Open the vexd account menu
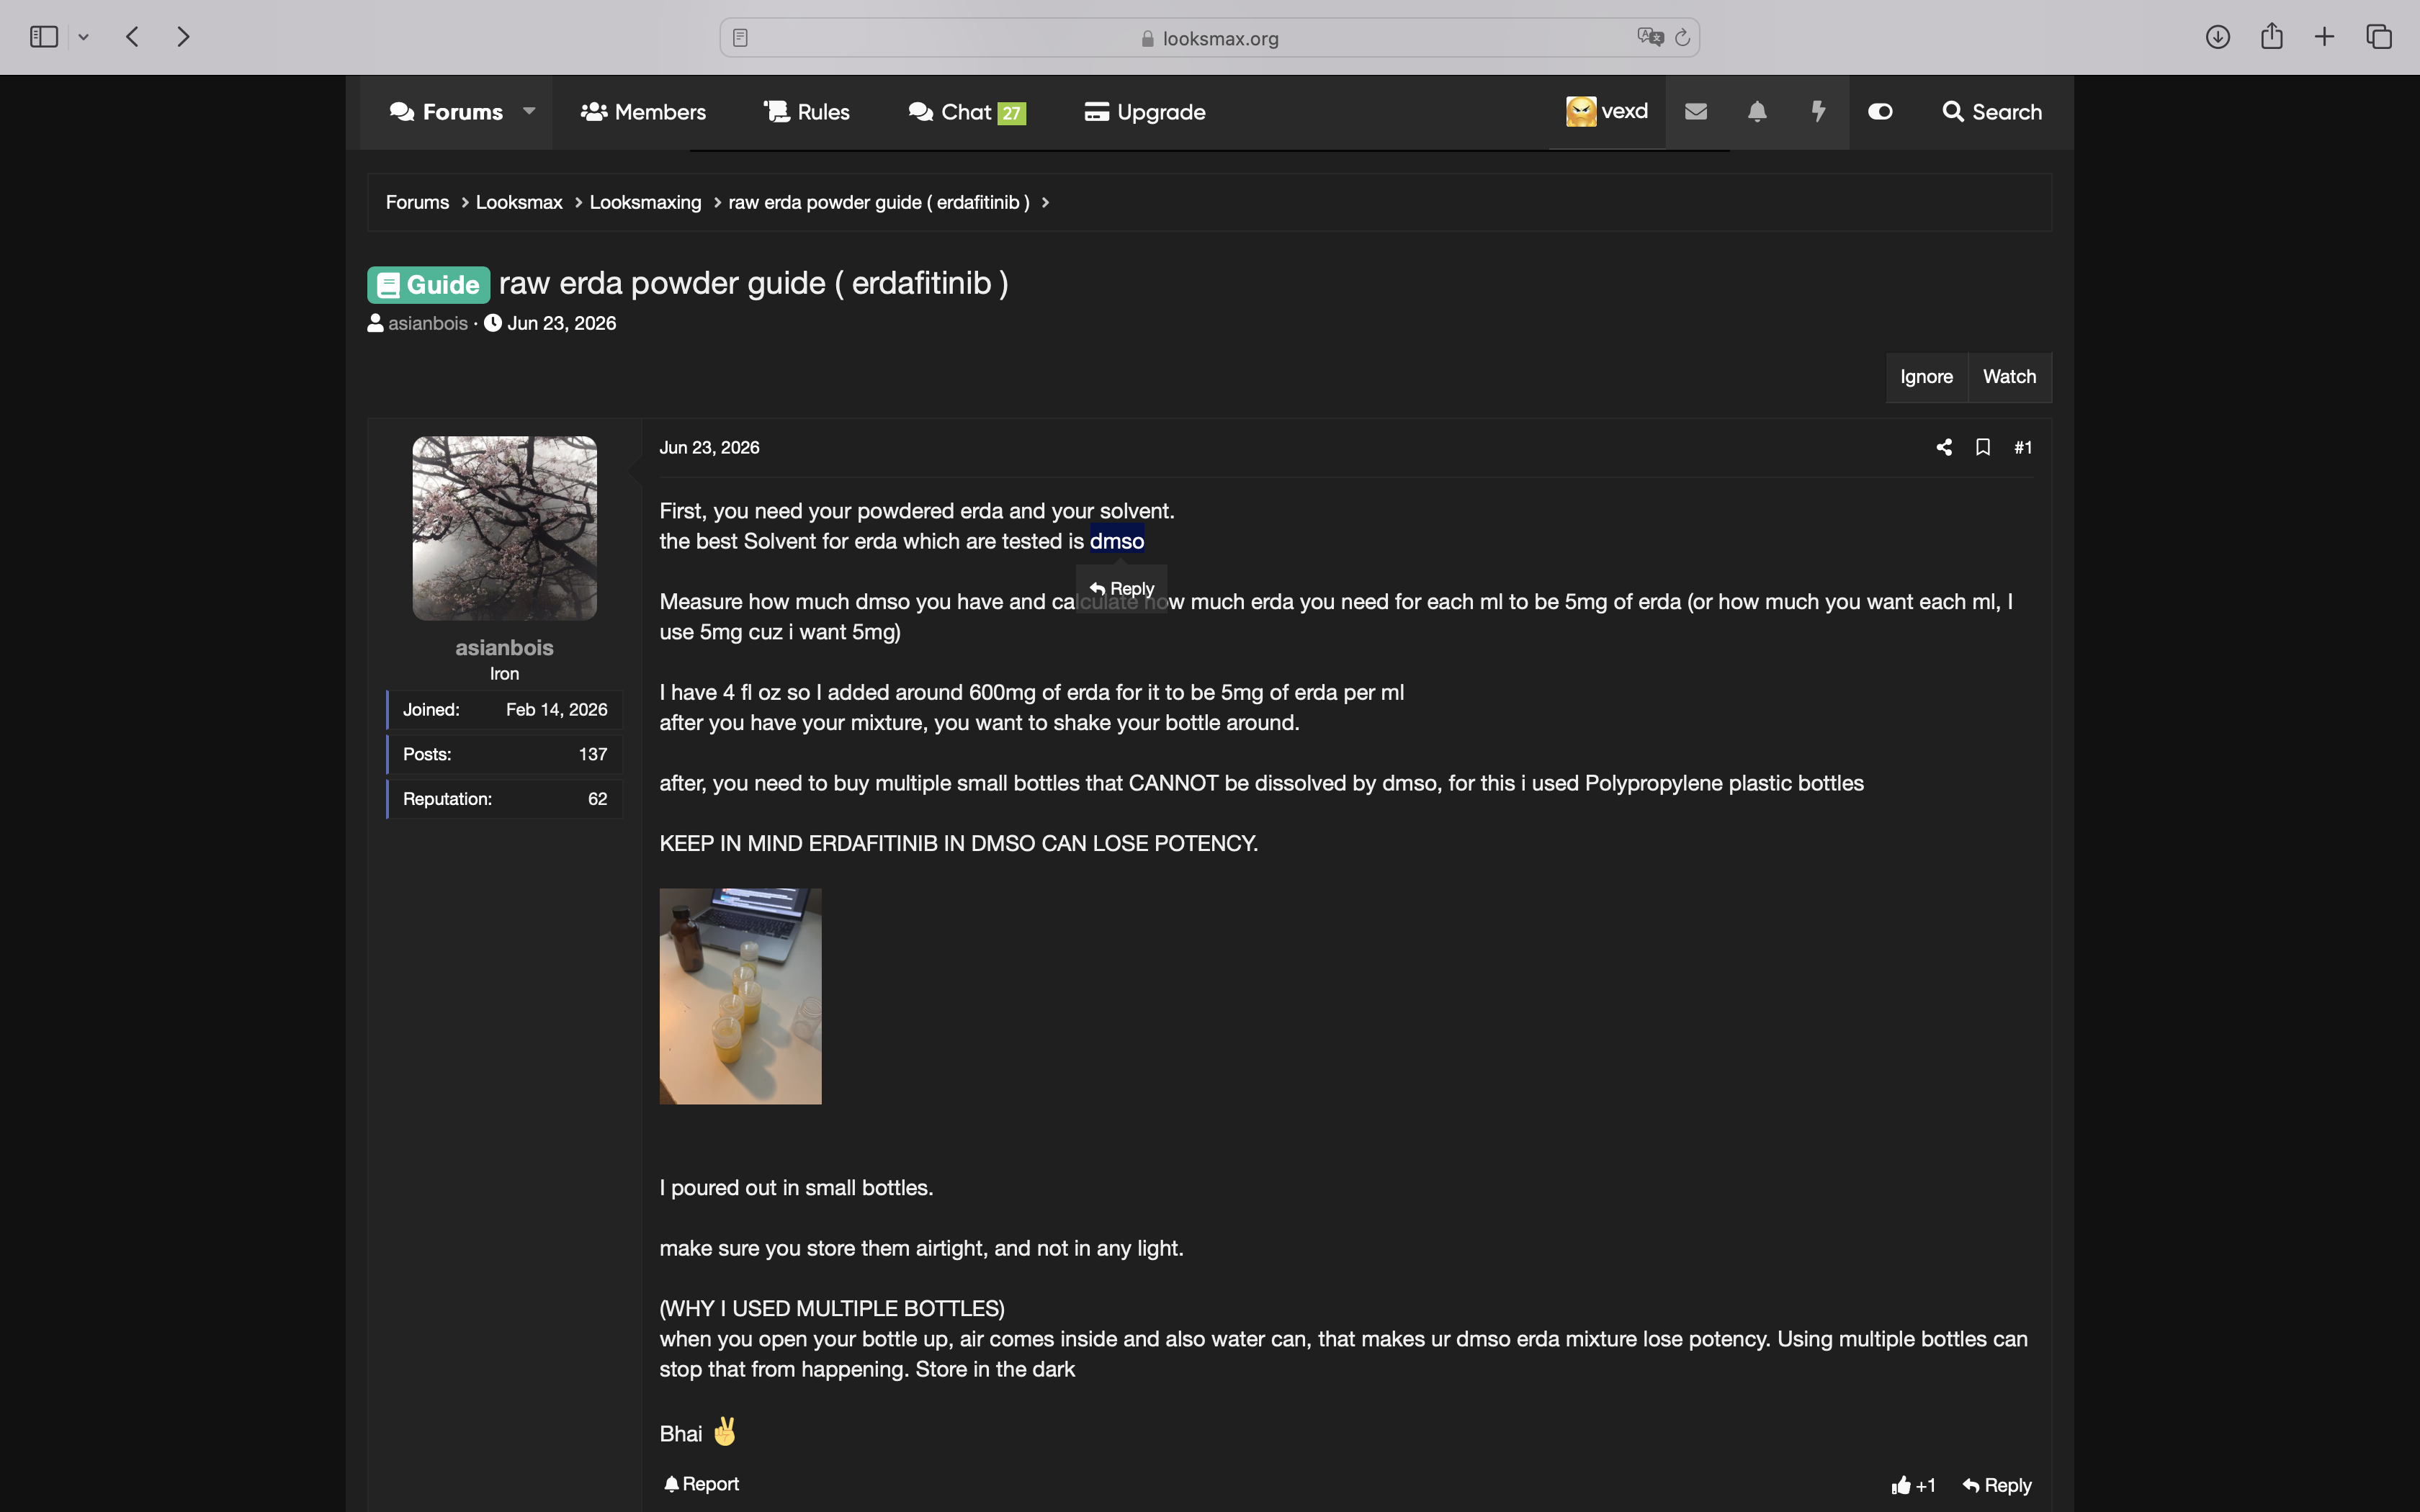 (x=1607, y=111)
